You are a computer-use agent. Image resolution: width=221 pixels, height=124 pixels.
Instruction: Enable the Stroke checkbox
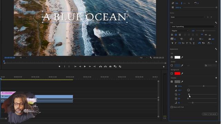pos(172,65)
